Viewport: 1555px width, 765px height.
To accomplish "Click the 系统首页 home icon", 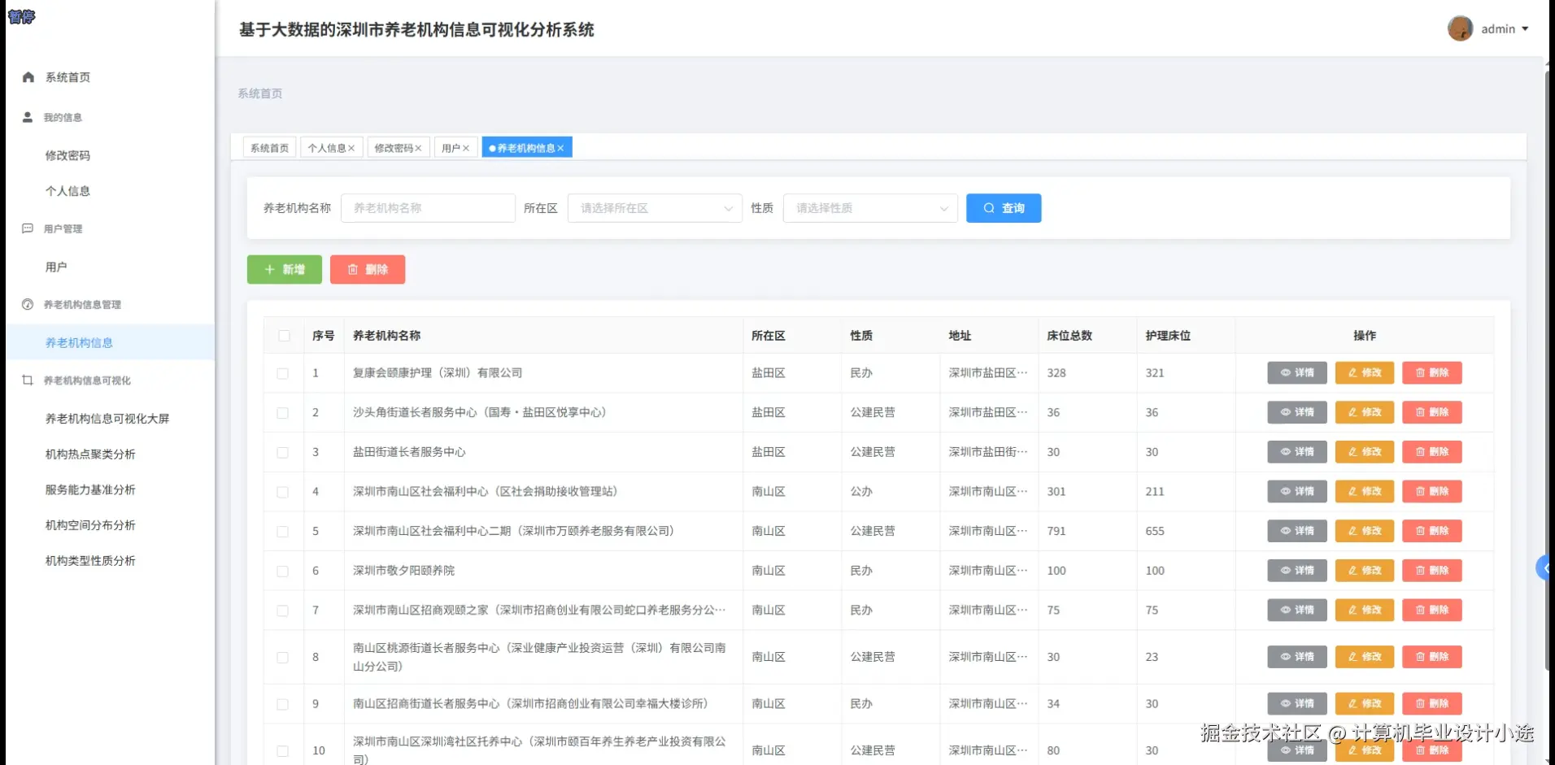I will pyautogui.click(x=27, y=76).
